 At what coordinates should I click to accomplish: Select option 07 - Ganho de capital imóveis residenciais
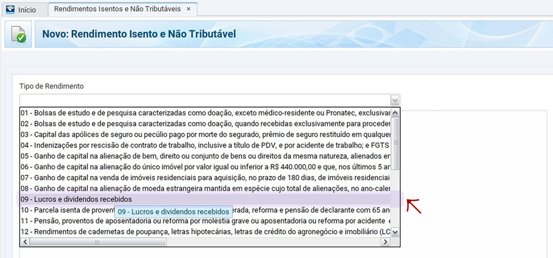pos(205,178)
